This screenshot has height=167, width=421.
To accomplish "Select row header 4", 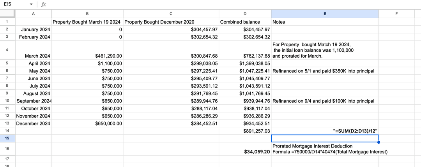I will tap(7, 50).
